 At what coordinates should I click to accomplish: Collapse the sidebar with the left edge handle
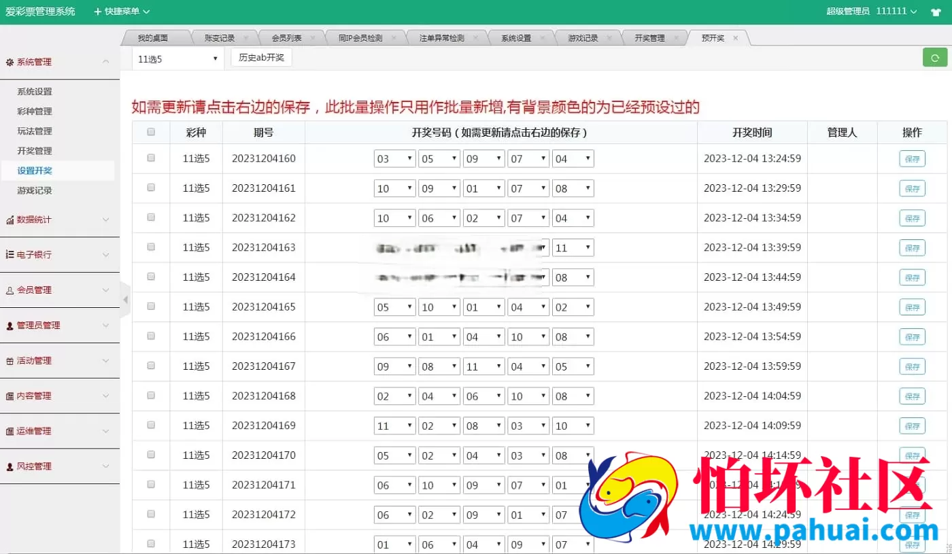(125, 299)
